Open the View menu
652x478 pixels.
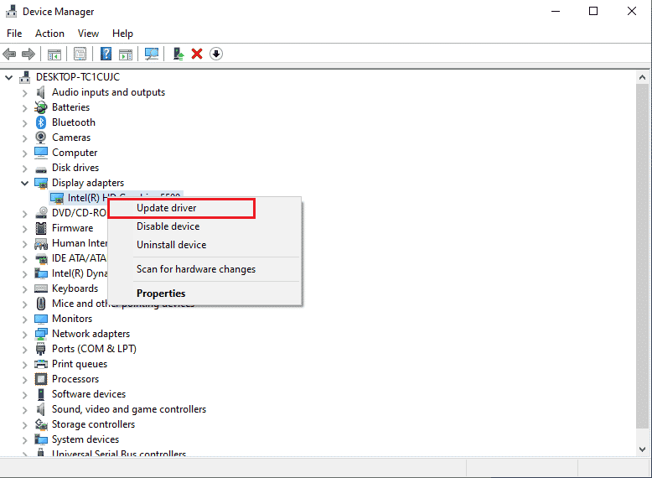tap(88, 34)
